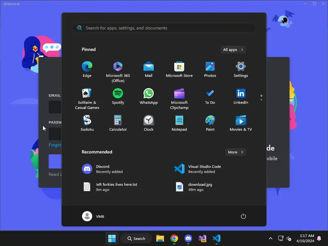The width and height of the screenshot is (328, 246).
Task: Open Solitaire & Casual Games
Action: click(87, 99)
